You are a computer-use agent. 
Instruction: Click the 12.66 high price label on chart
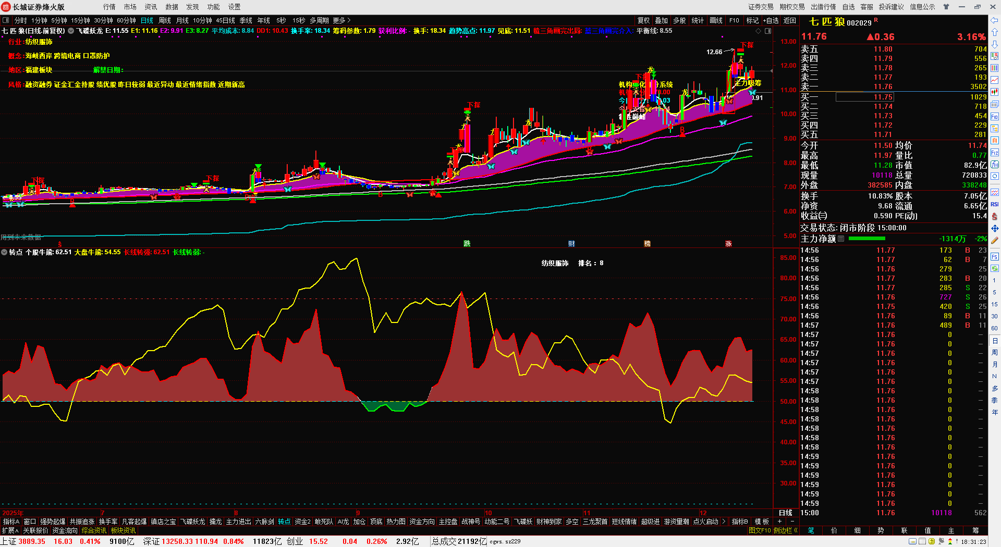click(714, 52)
